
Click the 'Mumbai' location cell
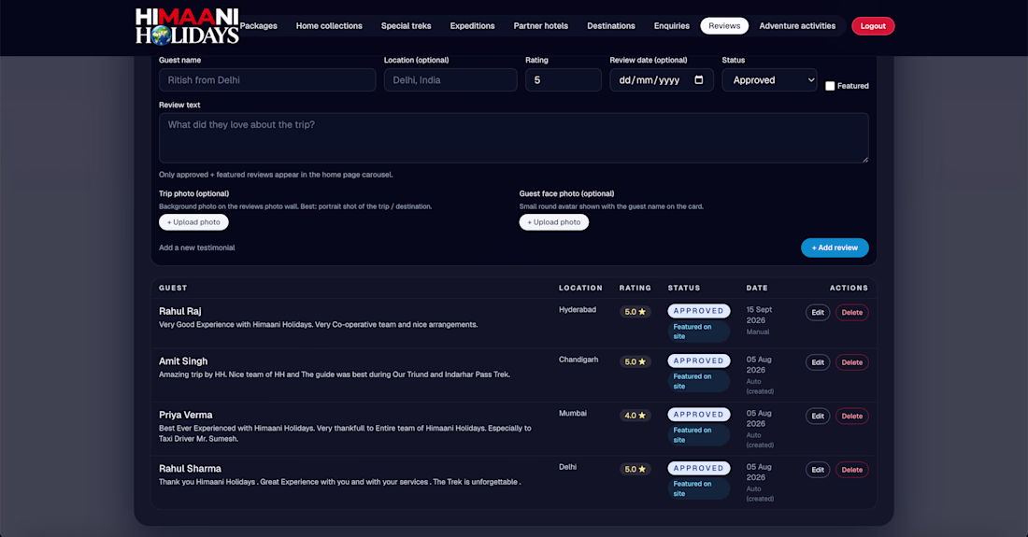click(572, 413)
